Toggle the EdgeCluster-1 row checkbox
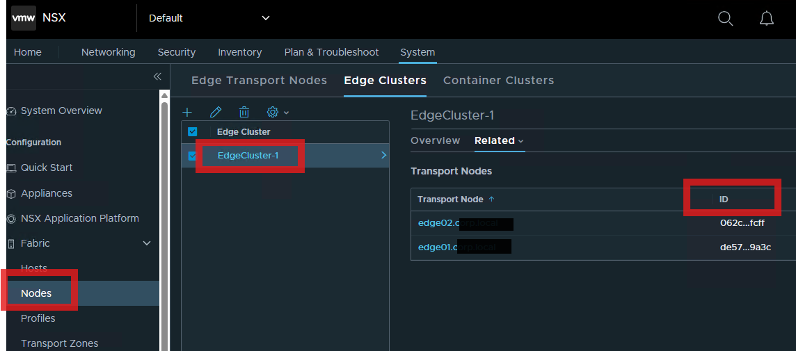The width and height of the screenshot is (796, 351). pos(191,156)
